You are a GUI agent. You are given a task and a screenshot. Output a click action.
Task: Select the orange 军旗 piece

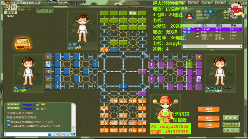[x=114, y=130]
